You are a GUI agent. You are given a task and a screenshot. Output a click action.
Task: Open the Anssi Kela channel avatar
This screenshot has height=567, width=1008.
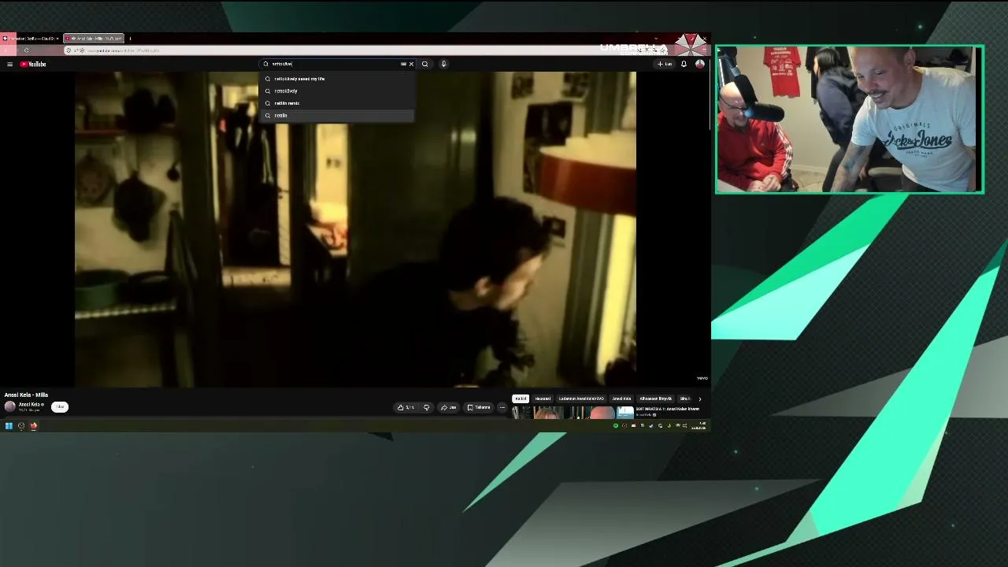pos(9,406)
